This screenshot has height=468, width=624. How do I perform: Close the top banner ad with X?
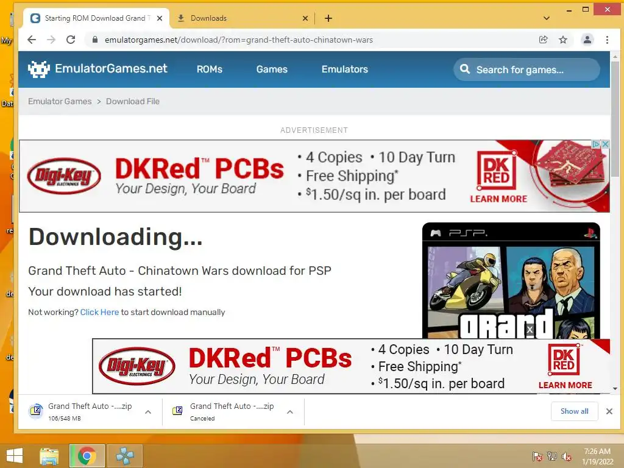coord(605,144)
